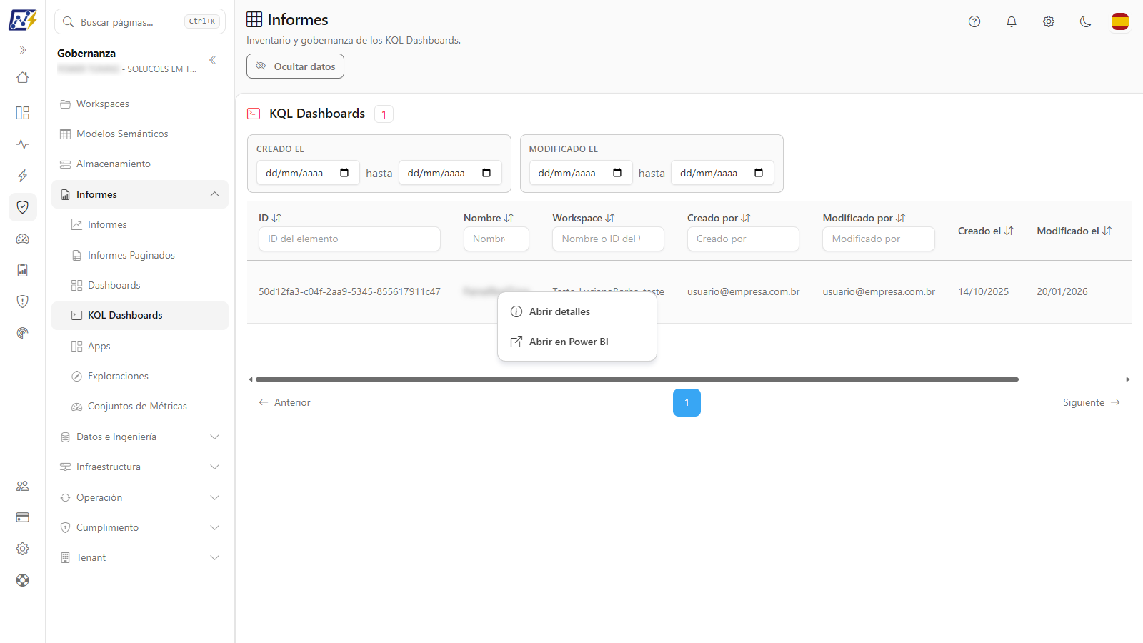
Task: Choose Abrir detalles from context menu
Action: click(x=577, y=311)
